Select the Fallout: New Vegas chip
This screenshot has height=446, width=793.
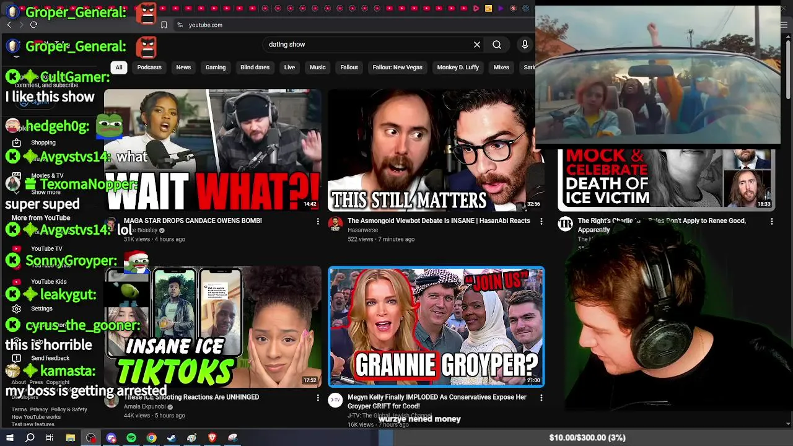(x=397, y=67)
